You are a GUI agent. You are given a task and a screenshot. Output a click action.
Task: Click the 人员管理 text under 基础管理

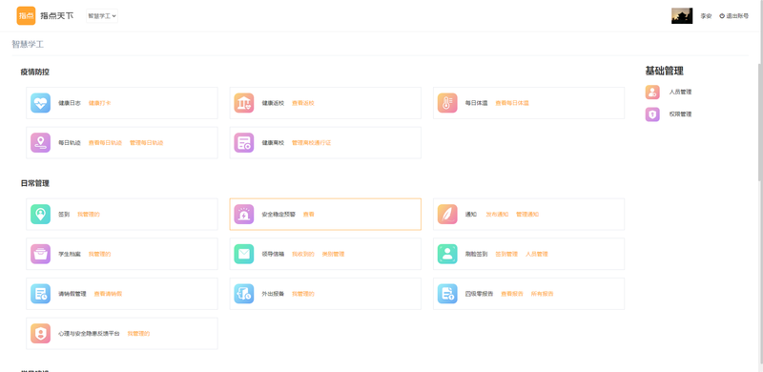[680, 92]
